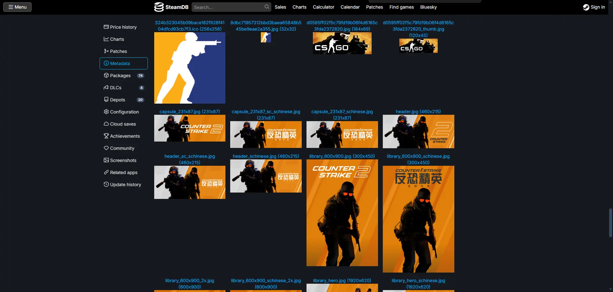Open the Find games navigation item
Screen dimensions: 613x292
402,7
